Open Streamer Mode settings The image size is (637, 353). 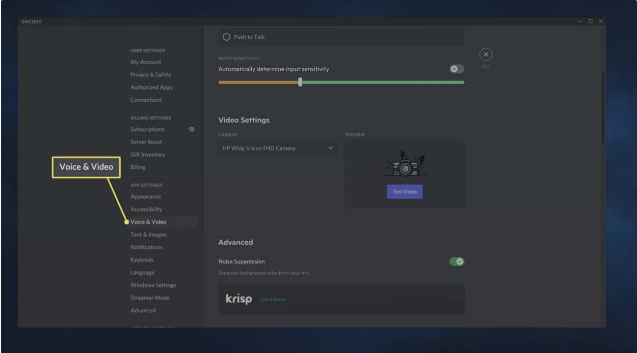[x=150, y=298]
